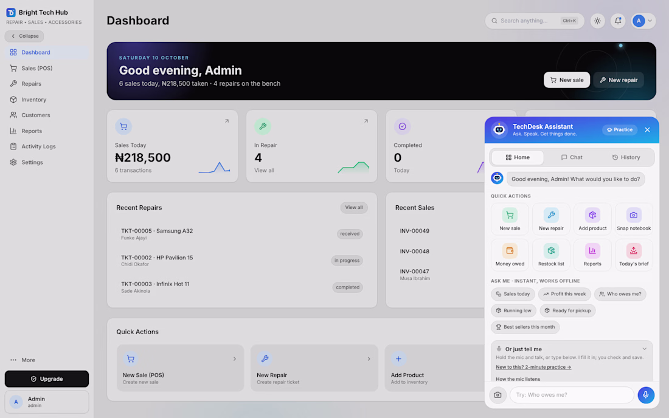
Task: Toggle Practice mode in TechDesk Assistant
Action: (620, 129)
